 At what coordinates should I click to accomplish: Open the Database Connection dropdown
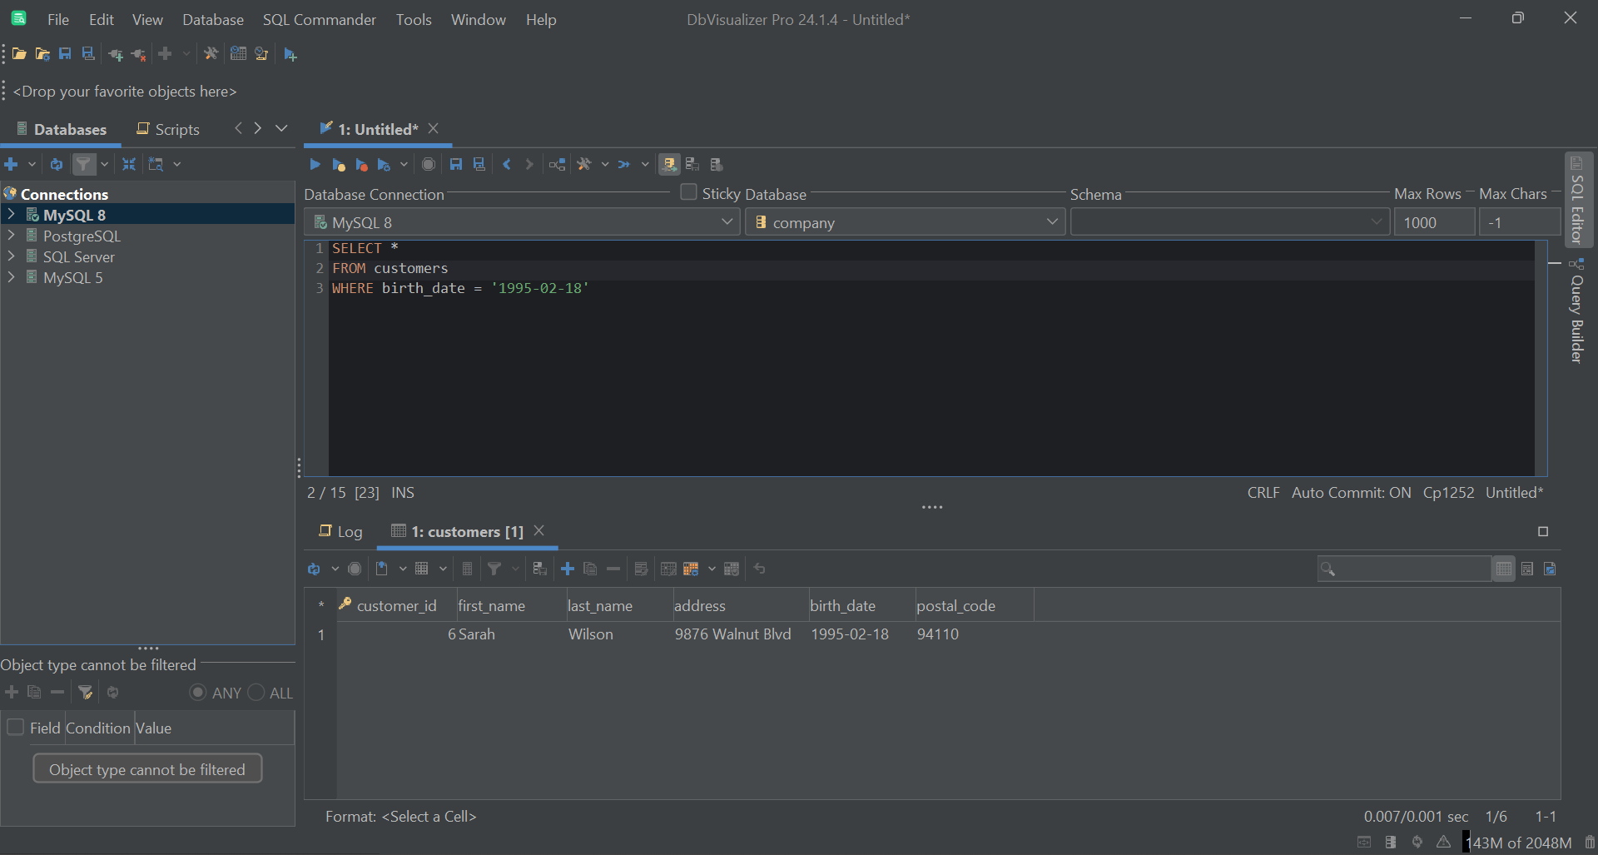[727, 221]
